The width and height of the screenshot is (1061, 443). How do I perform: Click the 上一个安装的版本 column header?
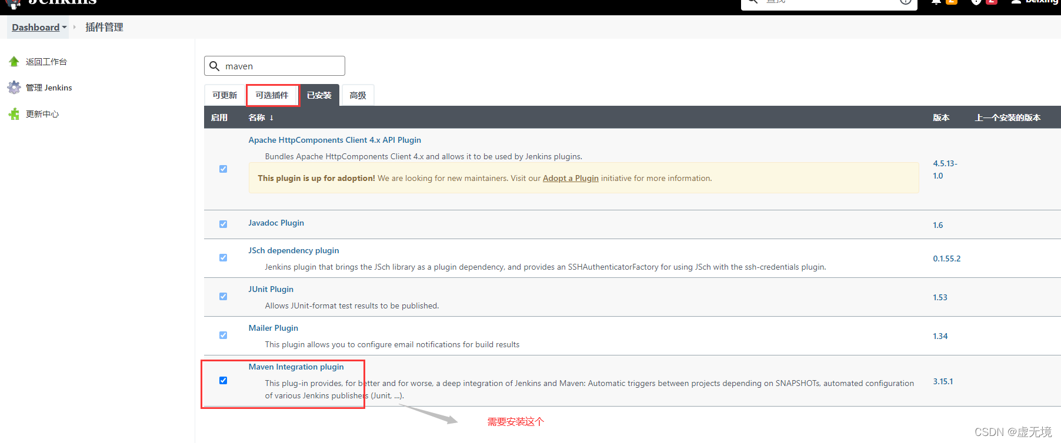1007,118
